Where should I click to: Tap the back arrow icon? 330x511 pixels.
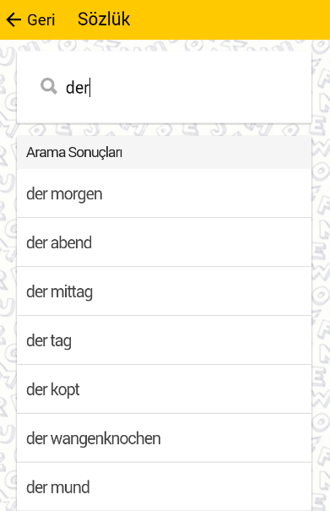pos(14,20)
